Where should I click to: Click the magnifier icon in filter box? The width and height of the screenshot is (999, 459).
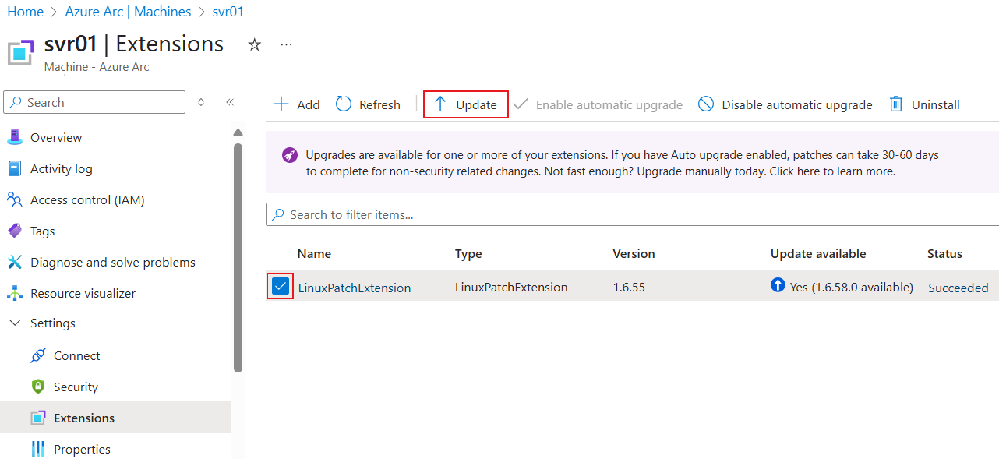[278, 214]
